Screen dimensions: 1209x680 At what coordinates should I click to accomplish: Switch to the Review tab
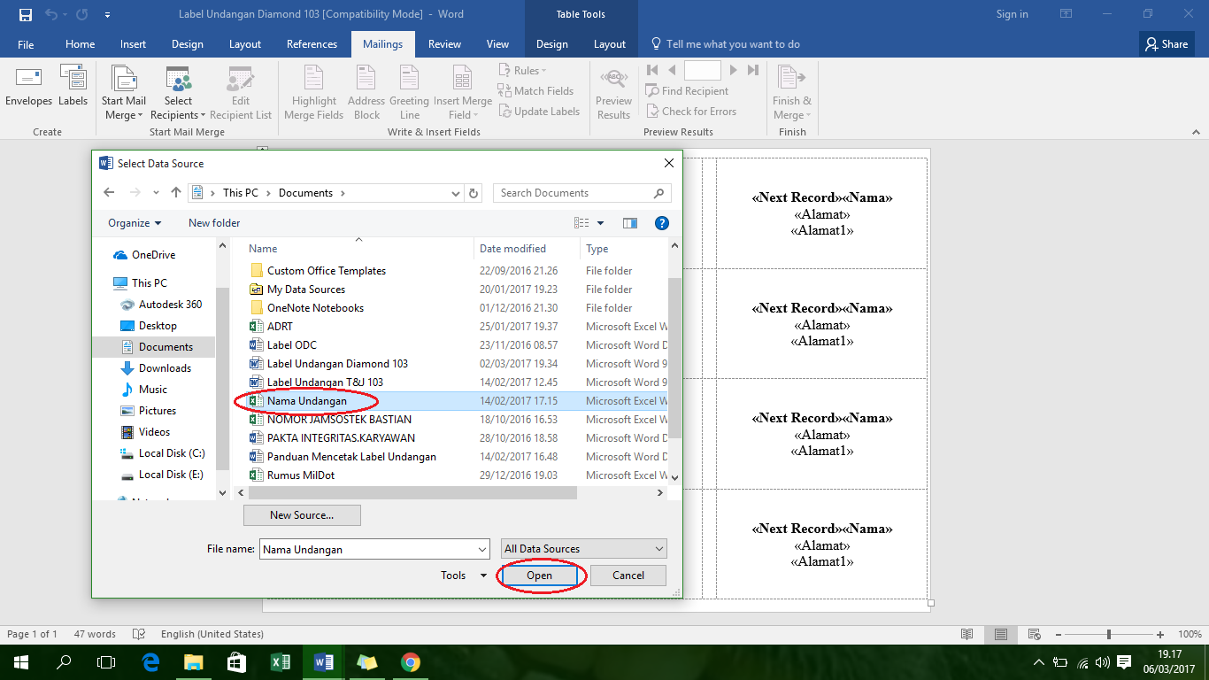(444, 44)
